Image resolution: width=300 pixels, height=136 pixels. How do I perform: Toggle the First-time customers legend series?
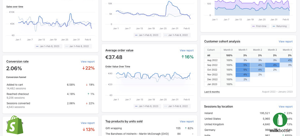[260, 26]
